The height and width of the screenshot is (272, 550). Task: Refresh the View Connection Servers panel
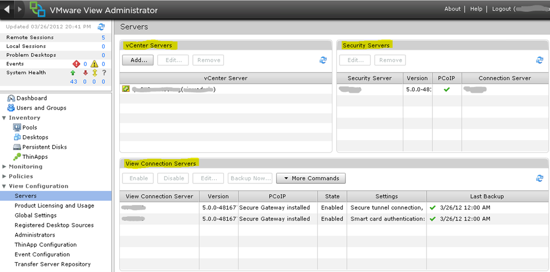pyautogui.click(x=540, y=178)
